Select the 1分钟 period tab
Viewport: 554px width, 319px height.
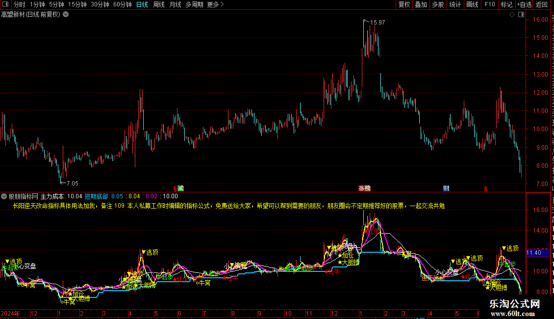point(37,4)
